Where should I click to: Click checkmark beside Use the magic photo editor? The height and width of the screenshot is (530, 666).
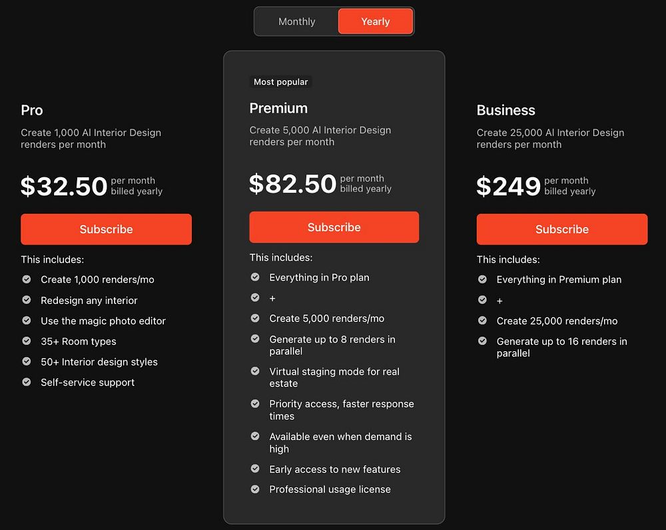pos(27,321)
